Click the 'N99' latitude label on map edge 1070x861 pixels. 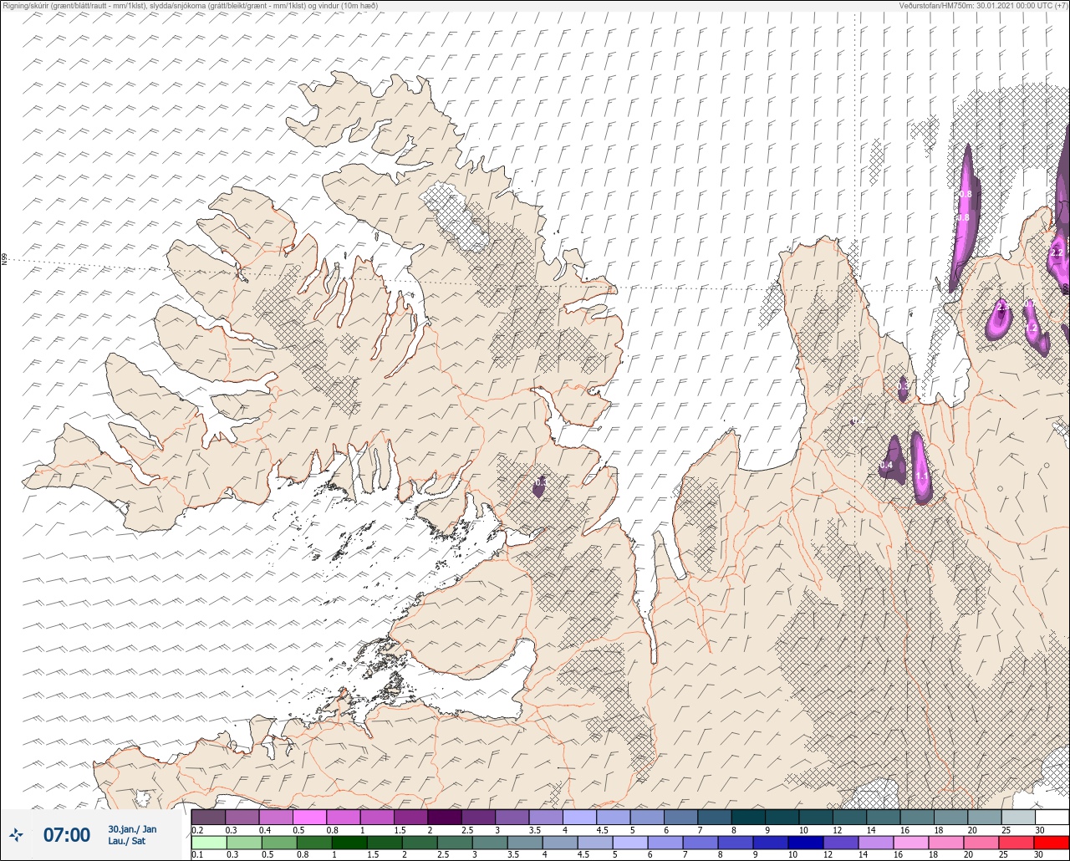pos(4,260)
